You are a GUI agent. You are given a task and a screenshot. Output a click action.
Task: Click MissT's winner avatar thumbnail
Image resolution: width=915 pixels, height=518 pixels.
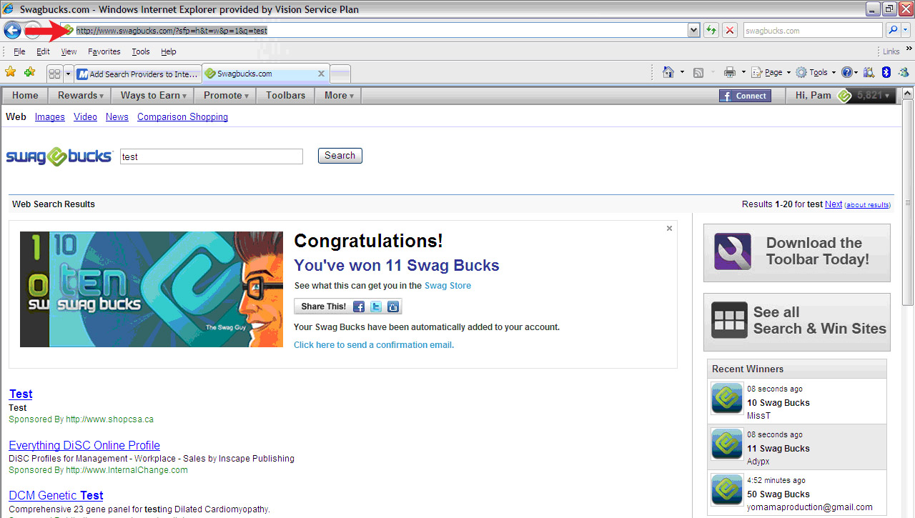[727, 398]
